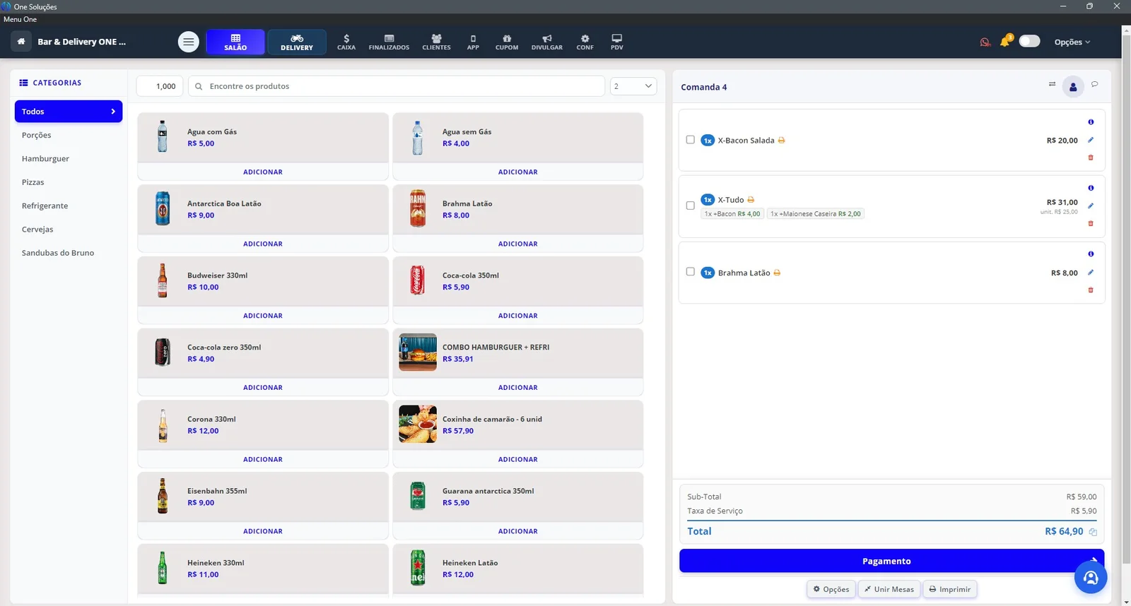Click the Imprimir button
The image size is (1131, 606).
pyautogui.click(x=949, y=589)
